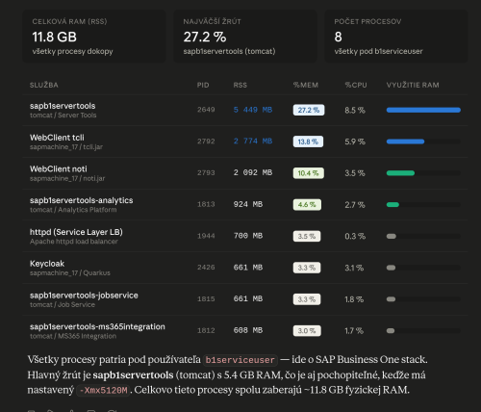Click the inline code -Xmx5120M

(103, 391)
